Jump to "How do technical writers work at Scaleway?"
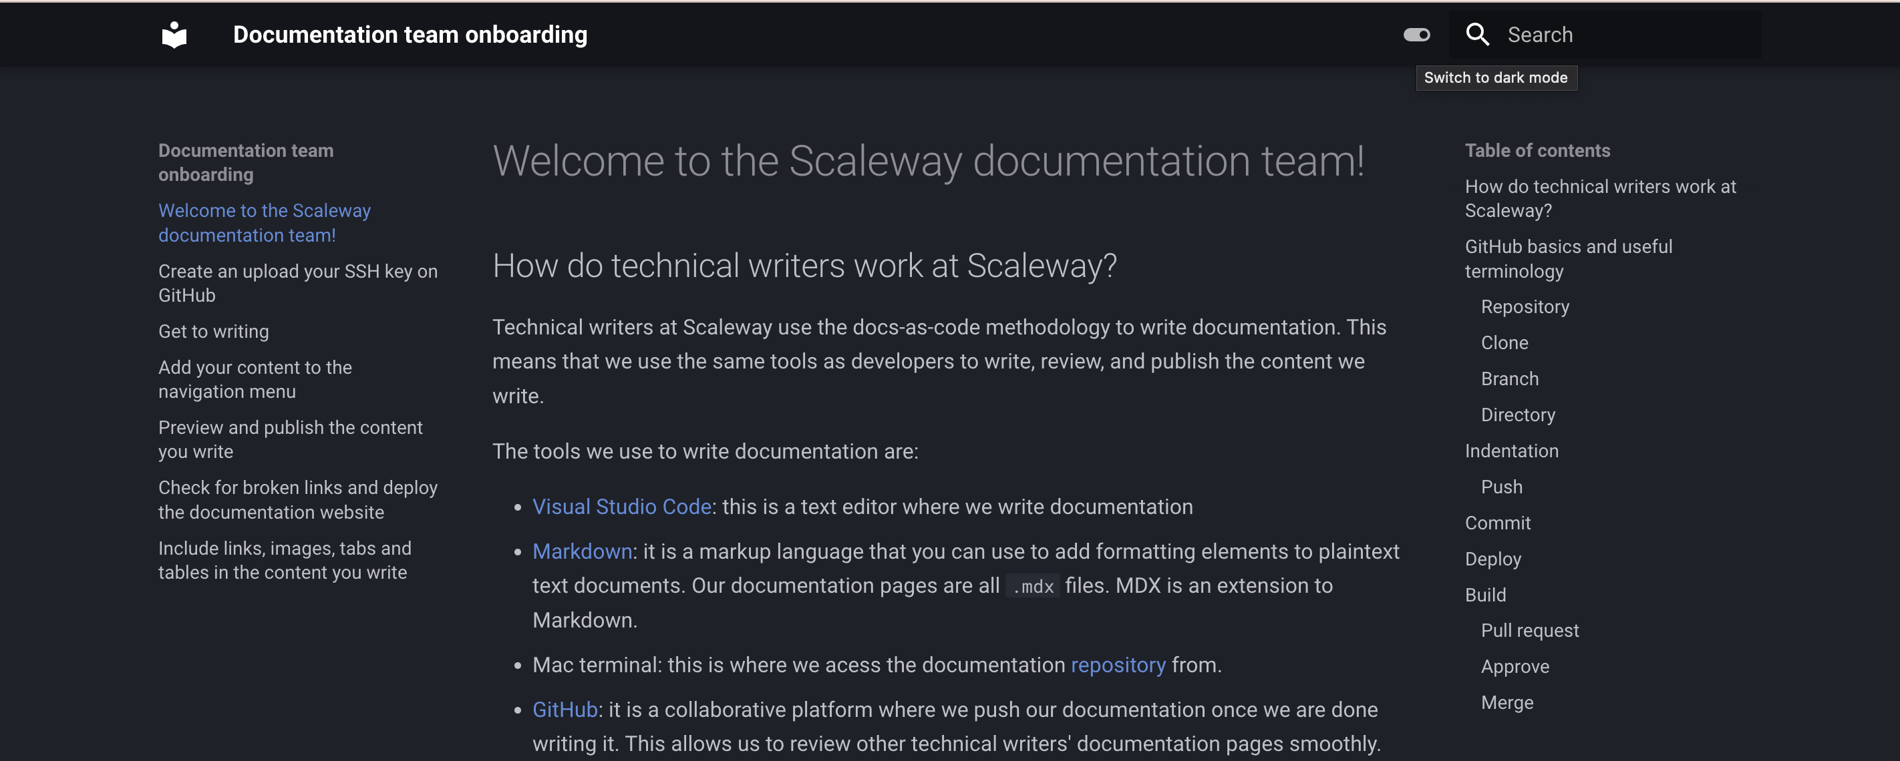The image size is (1900, 761). pyautogui.click(x=1600, y=198)
